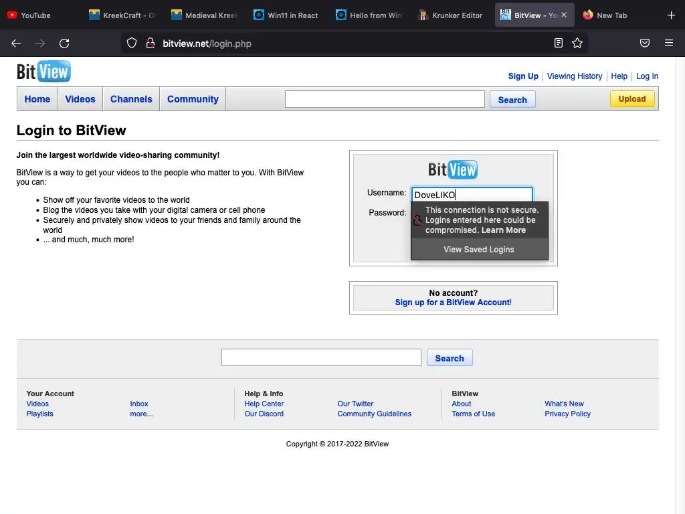
Task: Reload the page with the refresh icon
Action: 64,44
